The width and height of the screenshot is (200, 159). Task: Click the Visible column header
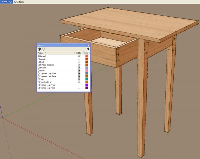[x=79, y=53]
